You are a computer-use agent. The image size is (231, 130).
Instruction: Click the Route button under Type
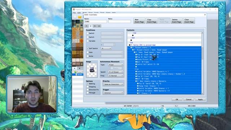tap(116, 68)
